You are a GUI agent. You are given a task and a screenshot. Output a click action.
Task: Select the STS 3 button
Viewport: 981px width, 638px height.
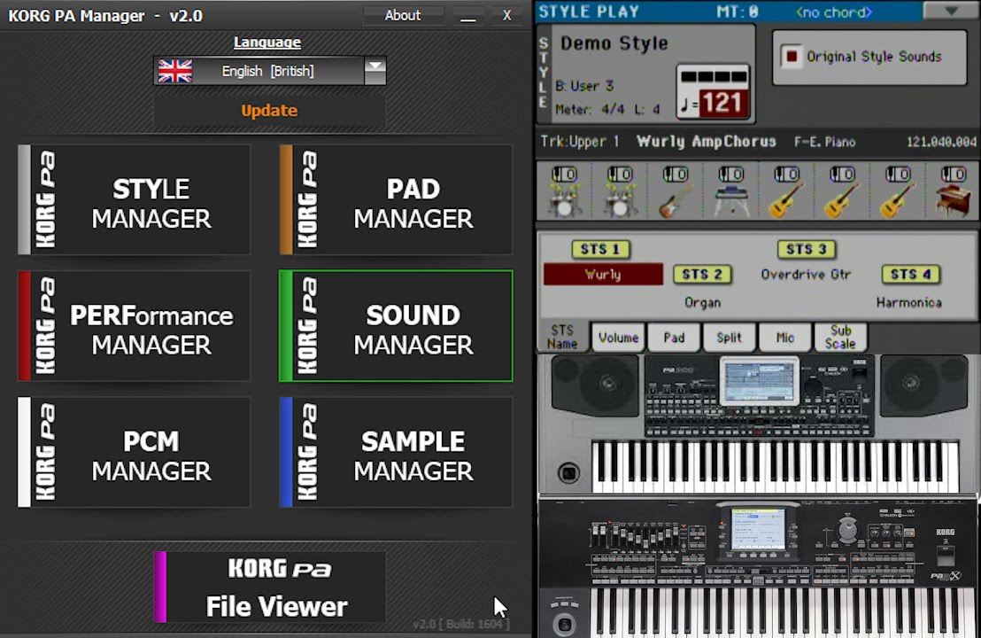point(807,249)
